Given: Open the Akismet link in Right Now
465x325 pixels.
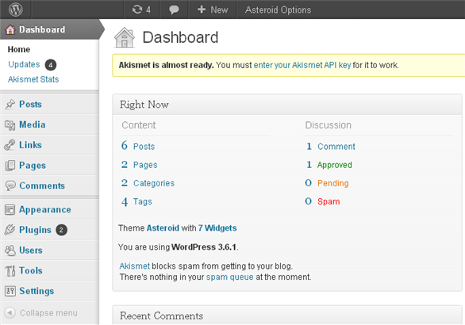Looking at the screenshot, I should tap(135, 266).
